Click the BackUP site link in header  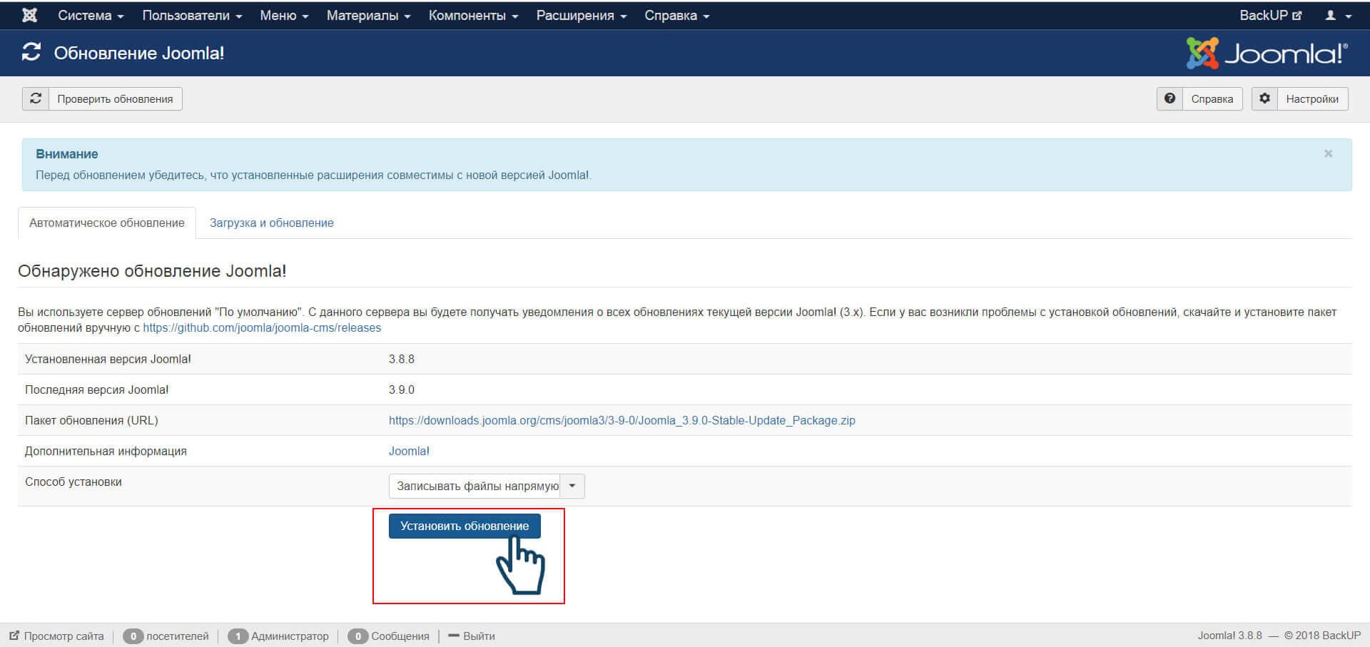pyautogui.click(x=1270, y=15)
